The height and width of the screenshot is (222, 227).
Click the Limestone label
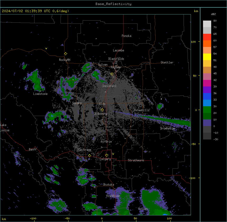(x=40, y=94)
